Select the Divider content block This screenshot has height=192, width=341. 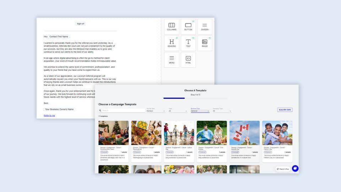tap(205, 27)
